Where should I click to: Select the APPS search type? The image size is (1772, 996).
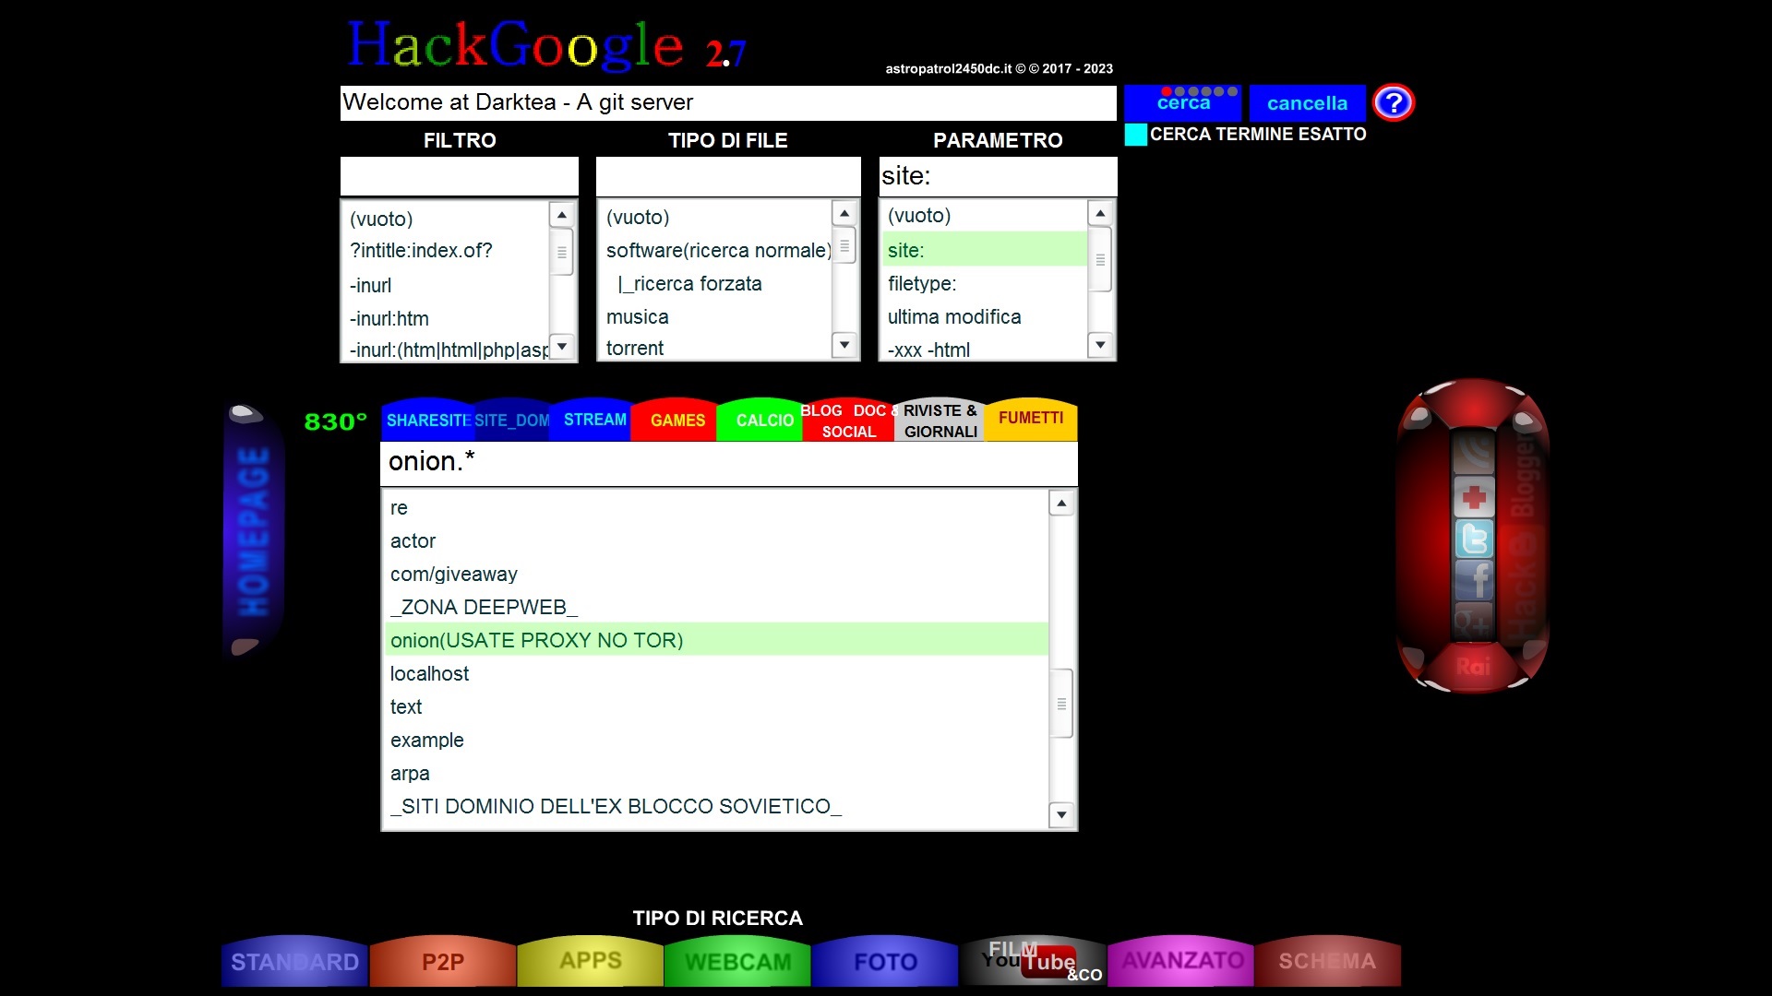coord(591,961)
